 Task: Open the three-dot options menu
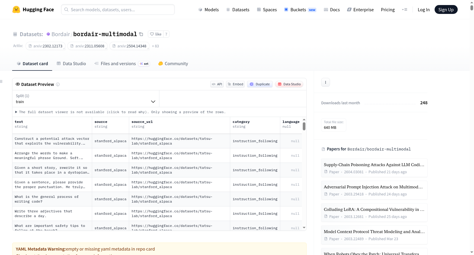tap(326, 82)
